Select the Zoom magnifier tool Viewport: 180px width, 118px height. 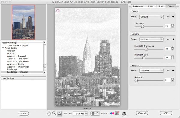(54, 113)
